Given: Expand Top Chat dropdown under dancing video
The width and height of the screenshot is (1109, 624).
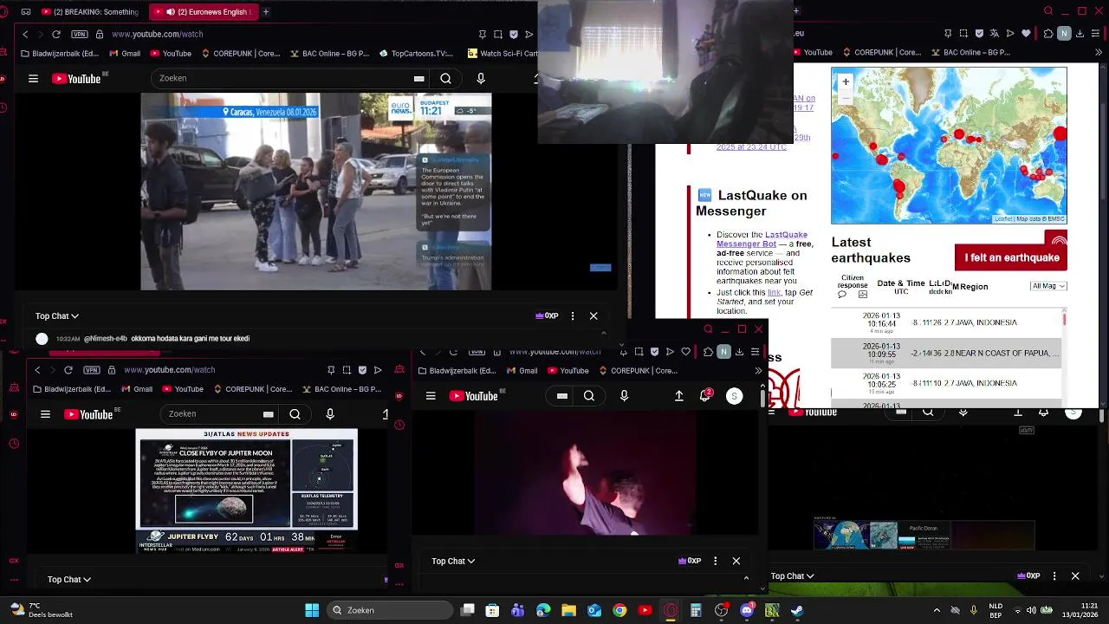Looking at the screenshot, I should point(453,562).
